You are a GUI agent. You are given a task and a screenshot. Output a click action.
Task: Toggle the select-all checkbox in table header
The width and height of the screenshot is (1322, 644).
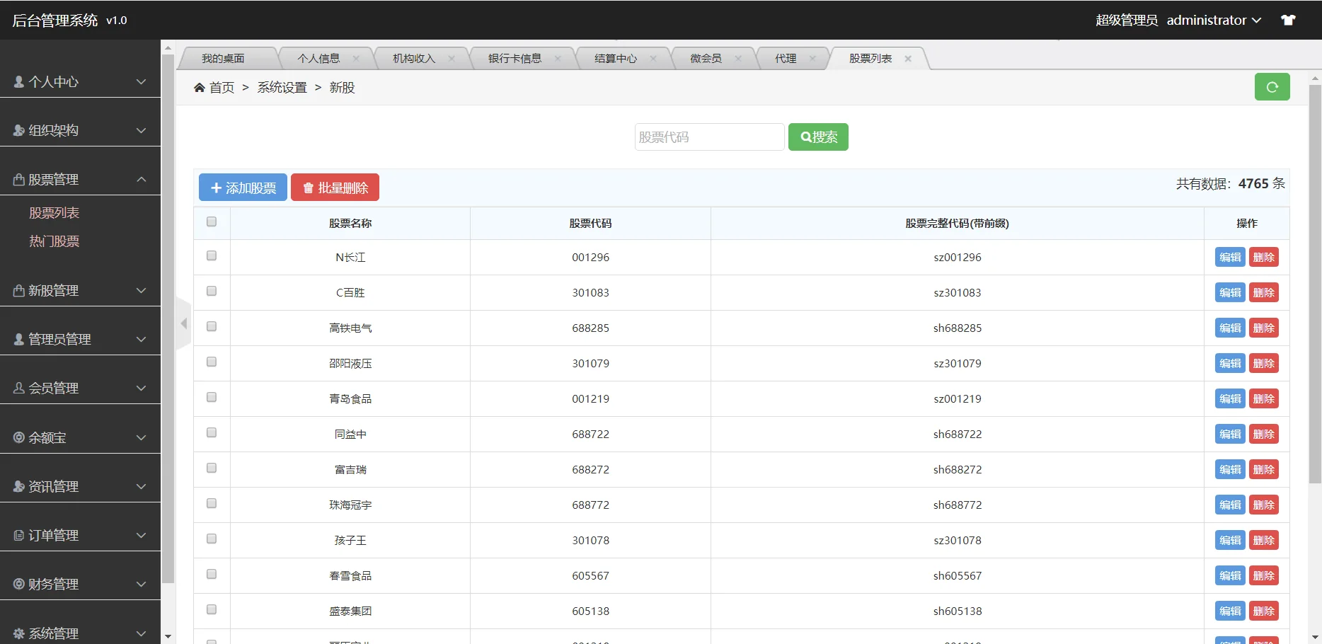click(211, 222)
